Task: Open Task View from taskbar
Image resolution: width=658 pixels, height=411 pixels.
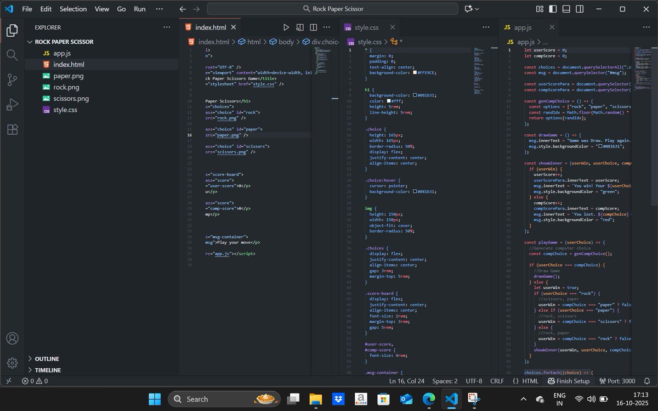Action: pyautogui.click(x=294, y=399)
